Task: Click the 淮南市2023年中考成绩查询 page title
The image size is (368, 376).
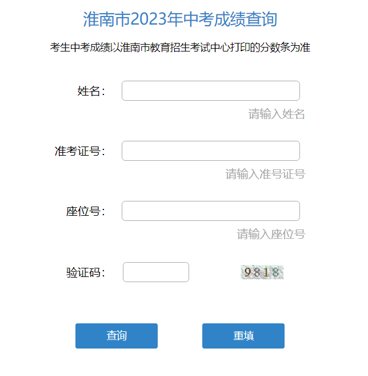Action: point(180,19)
